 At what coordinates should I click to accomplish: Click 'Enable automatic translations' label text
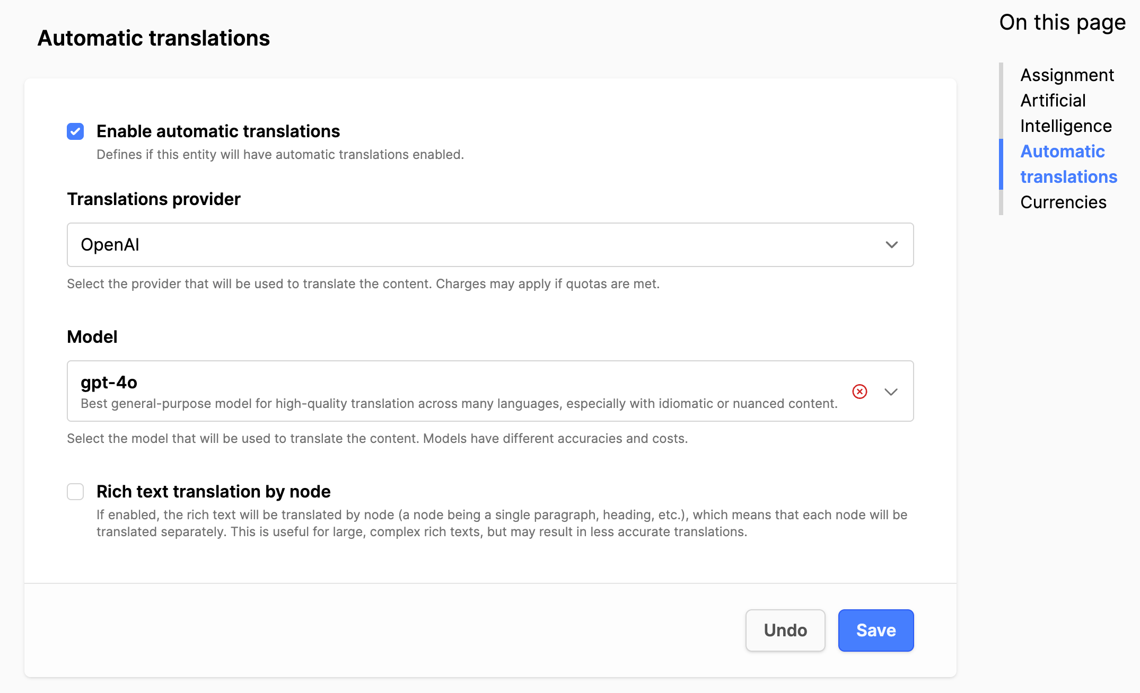(x=218, y=131)
